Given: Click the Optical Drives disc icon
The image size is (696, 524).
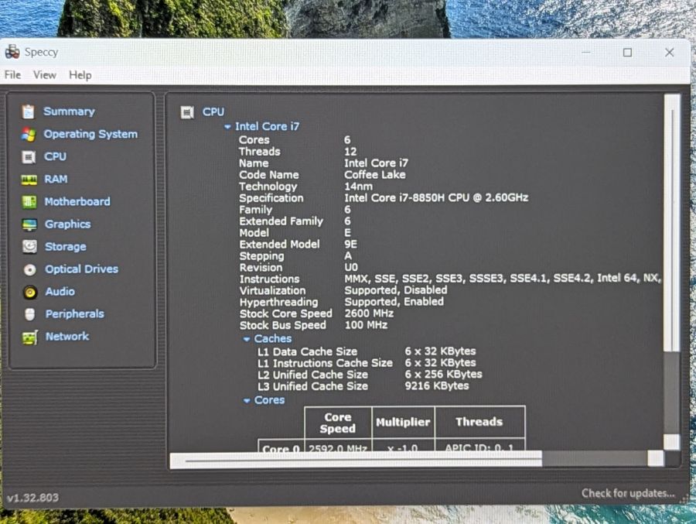Looking at the screenshot, I should pyautogui.click(x=29, y=269).
